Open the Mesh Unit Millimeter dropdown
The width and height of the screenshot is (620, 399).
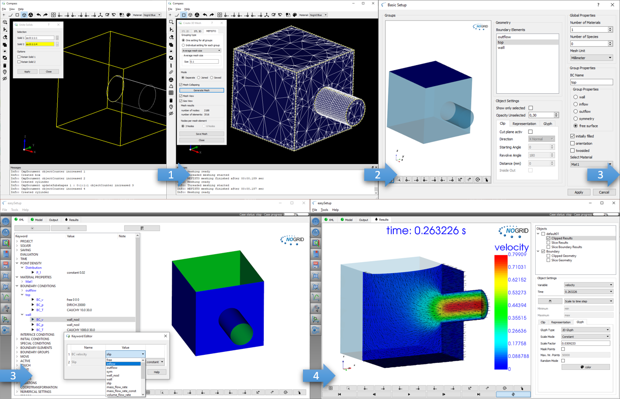point(591,58)
